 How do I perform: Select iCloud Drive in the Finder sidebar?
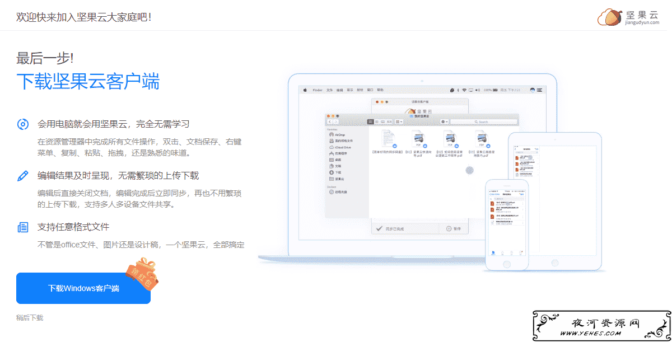[x=340, y=147]
